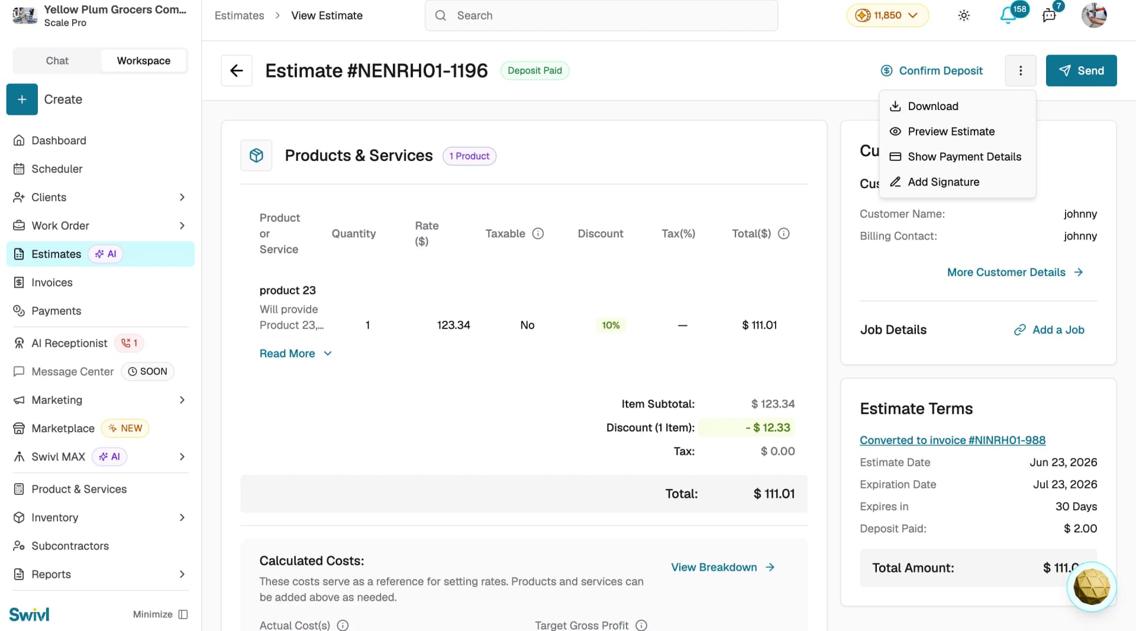Click the Deposit Paid status badge
1136x631 pixels.
535,70
